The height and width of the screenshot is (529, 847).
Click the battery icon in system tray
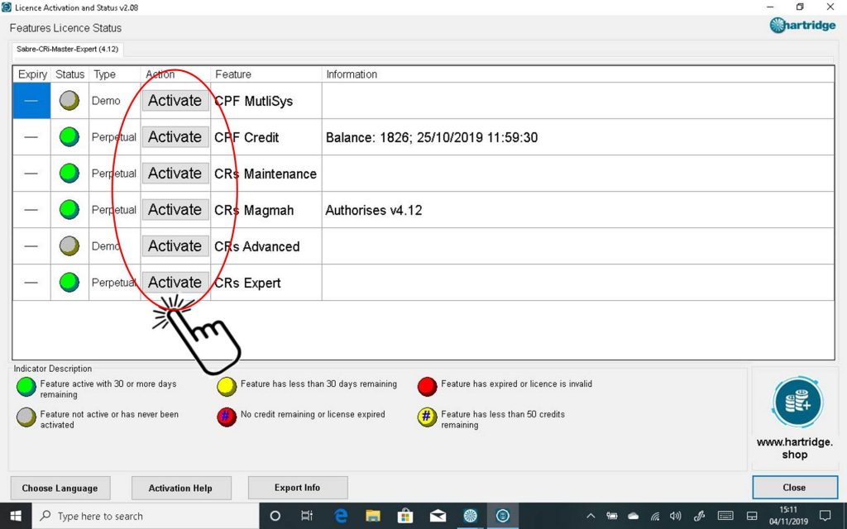tap(612, 516)
